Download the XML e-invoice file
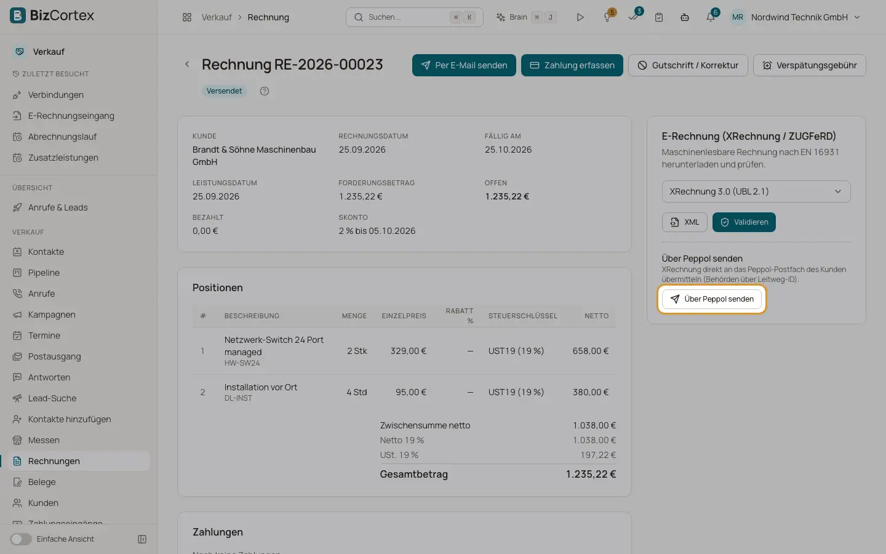886x554 pixels. pos(685,222)
